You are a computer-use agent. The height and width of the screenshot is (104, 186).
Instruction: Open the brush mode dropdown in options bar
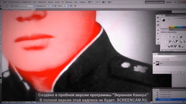[27, 6]
